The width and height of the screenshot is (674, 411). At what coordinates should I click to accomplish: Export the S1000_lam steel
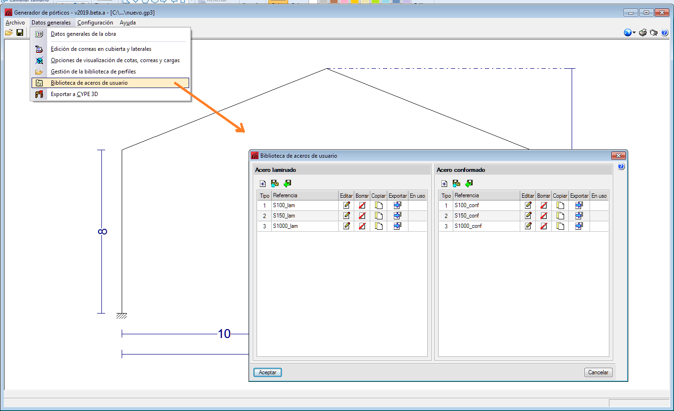click(x=398, y=226)
